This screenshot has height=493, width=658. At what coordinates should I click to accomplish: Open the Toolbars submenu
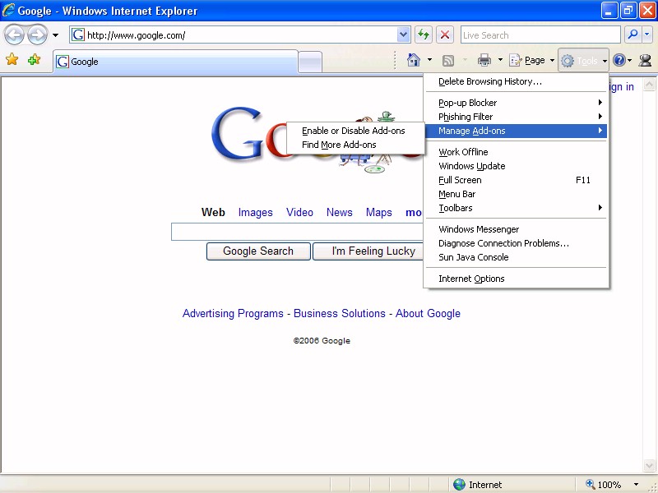pyautogui.click(x=517, y=208)
